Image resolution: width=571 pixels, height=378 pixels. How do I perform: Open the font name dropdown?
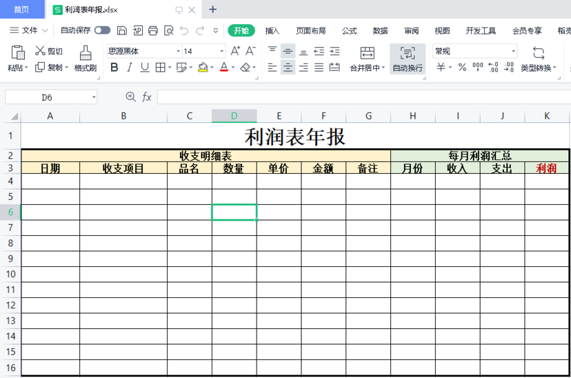[x=179, y=51]
